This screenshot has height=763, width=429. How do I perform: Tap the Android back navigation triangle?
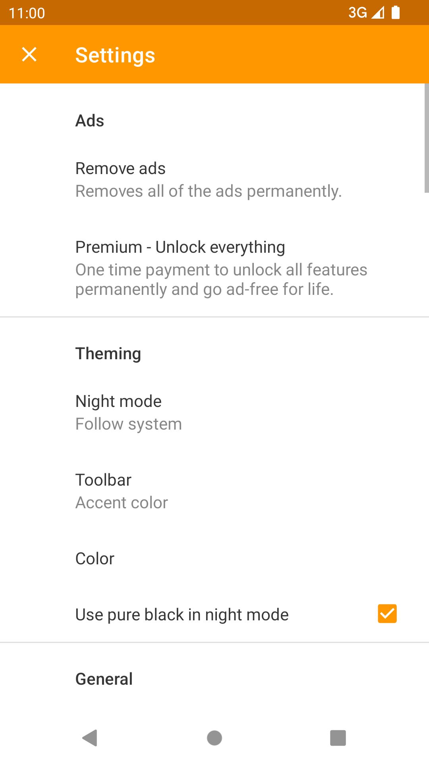pos(90,738)
